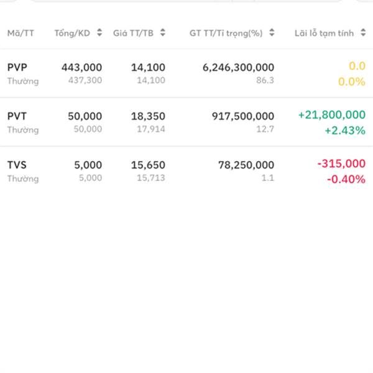Click the Giá TT/TB header label
This screenshot has height=373, width=373.
134,33
